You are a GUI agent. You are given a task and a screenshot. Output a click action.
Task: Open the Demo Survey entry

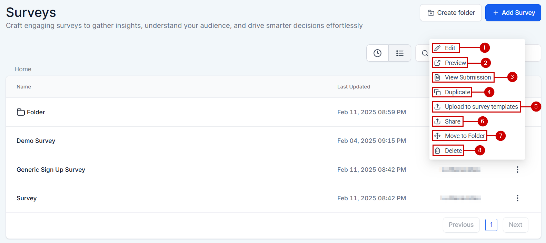click(x=36, y=141)
